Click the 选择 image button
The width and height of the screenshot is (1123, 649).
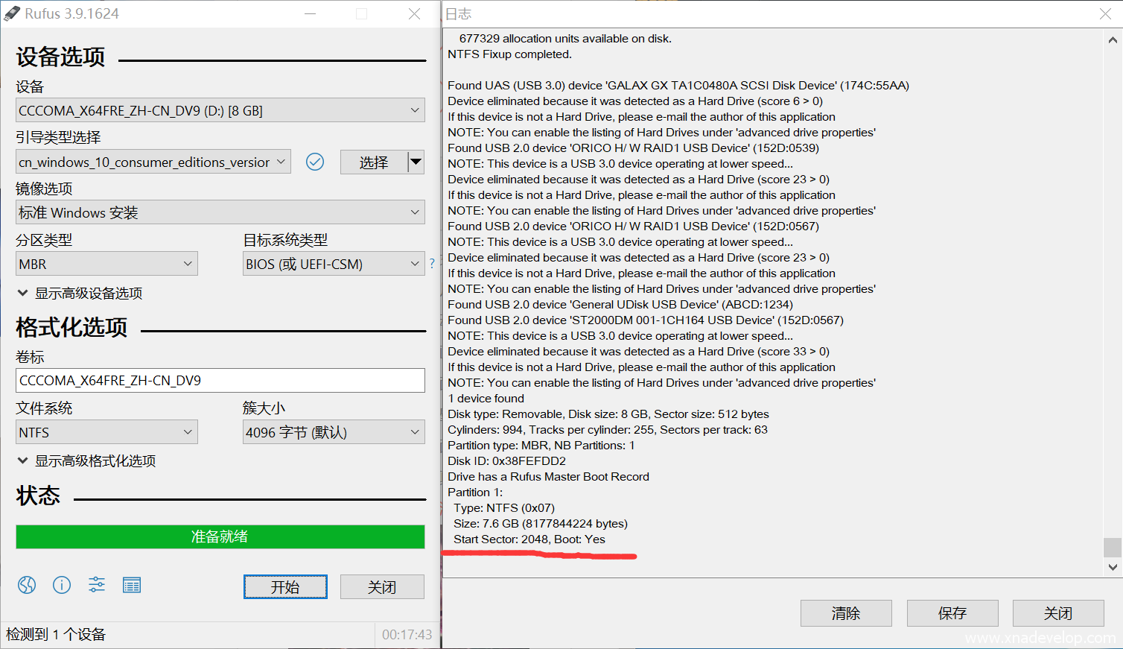point(374,162)
